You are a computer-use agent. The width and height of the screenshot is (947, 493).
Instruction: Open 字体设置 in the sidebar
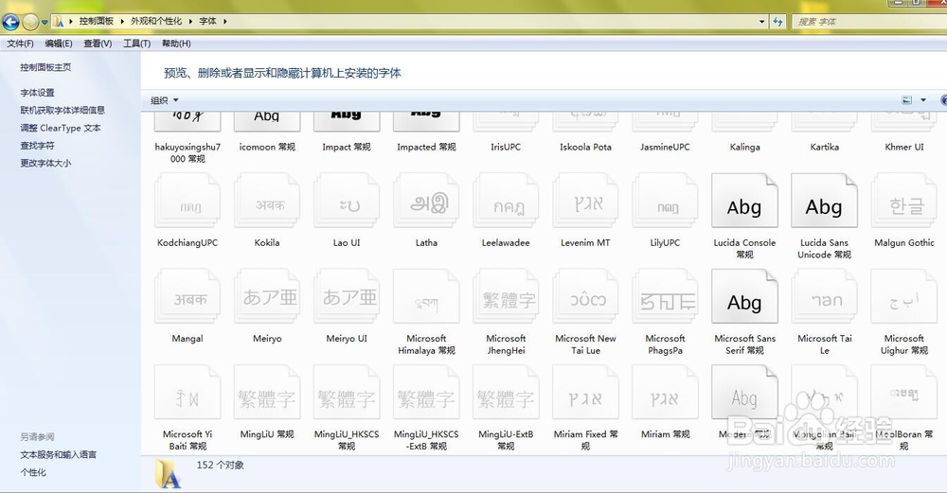coord(38,93)
